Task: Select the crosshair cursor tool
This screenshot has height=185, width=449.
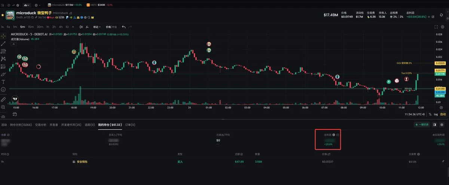Action: tap(3, 36)
